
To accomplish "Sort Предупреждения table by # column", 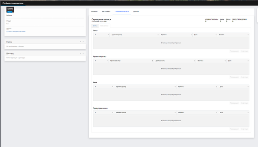I will click(104, 112).
